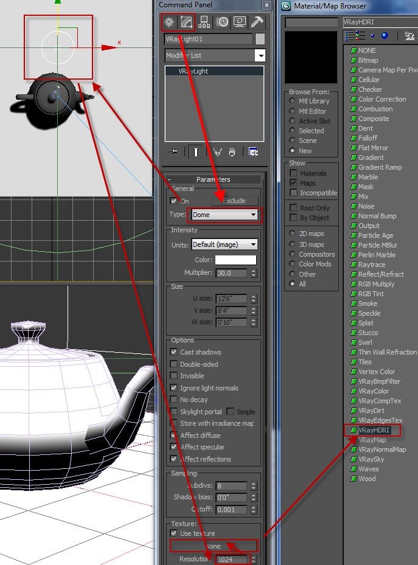Select the Falloff map entry

tap(367, 138)
